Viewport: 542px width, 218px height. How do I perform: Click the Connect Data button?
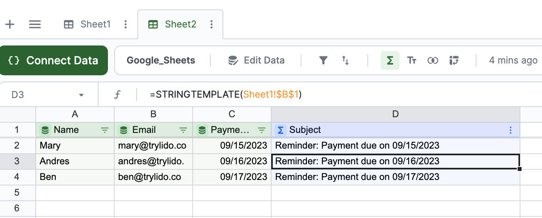(53, 60)
